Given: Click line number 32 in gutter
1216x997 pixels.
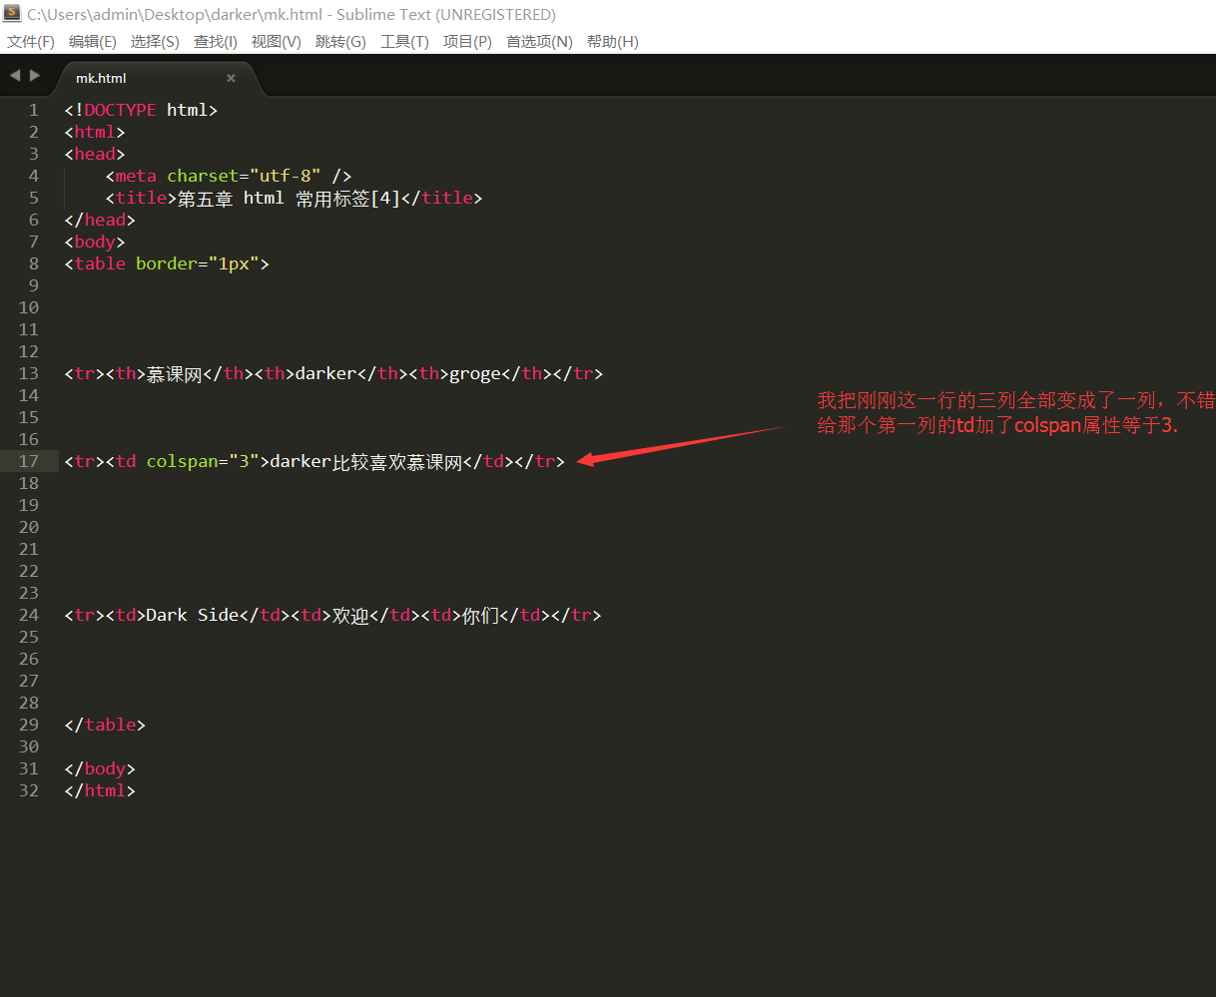Looking at the screenshot, I should 28,790.
